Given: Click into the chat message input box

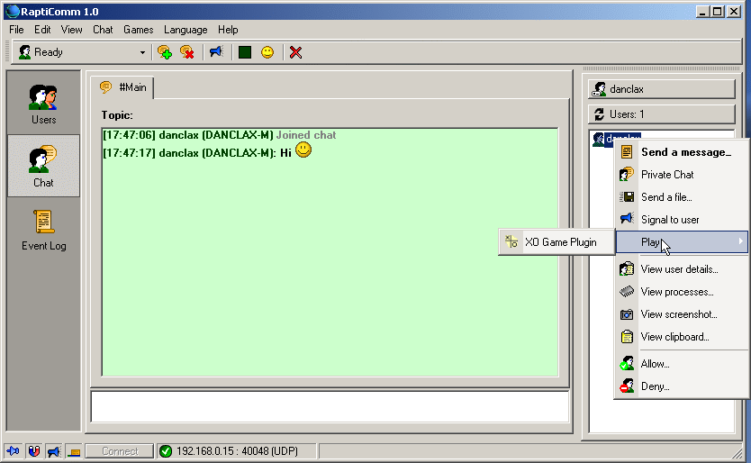Looking at the screenshot, I should pyautogui.click(x=330, y=407).
